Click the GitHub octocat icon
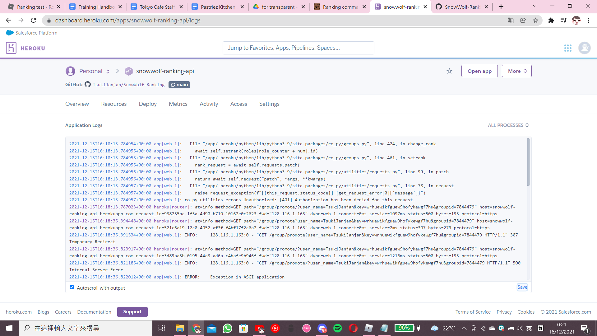The image size is (597, 336). [x=88, y=84]
